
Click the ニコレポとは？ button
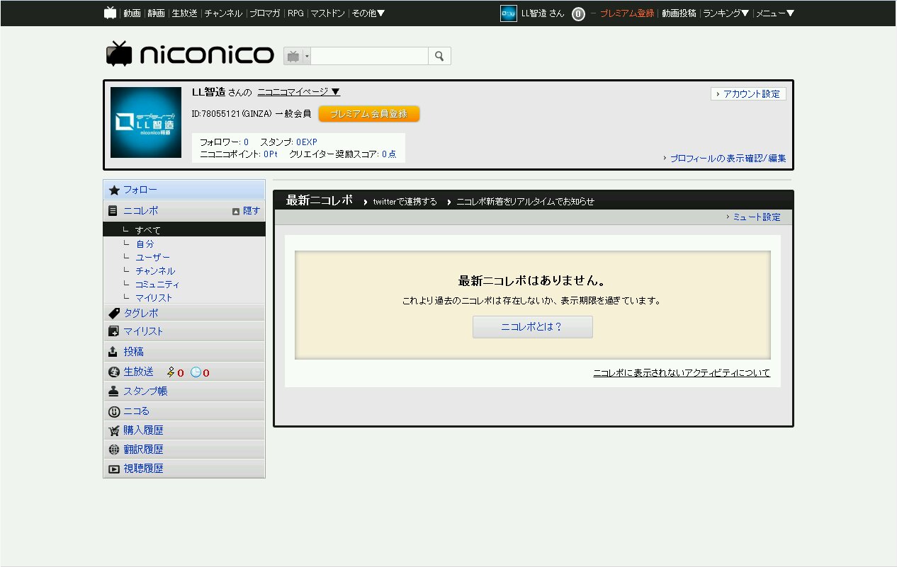click(x=532, y=327)
